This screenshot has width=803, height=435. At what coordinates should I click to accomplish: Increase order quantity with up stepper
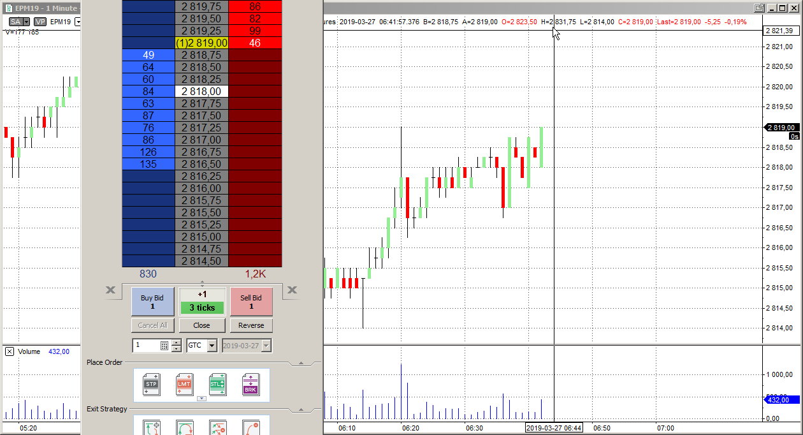tap(175, 342)
